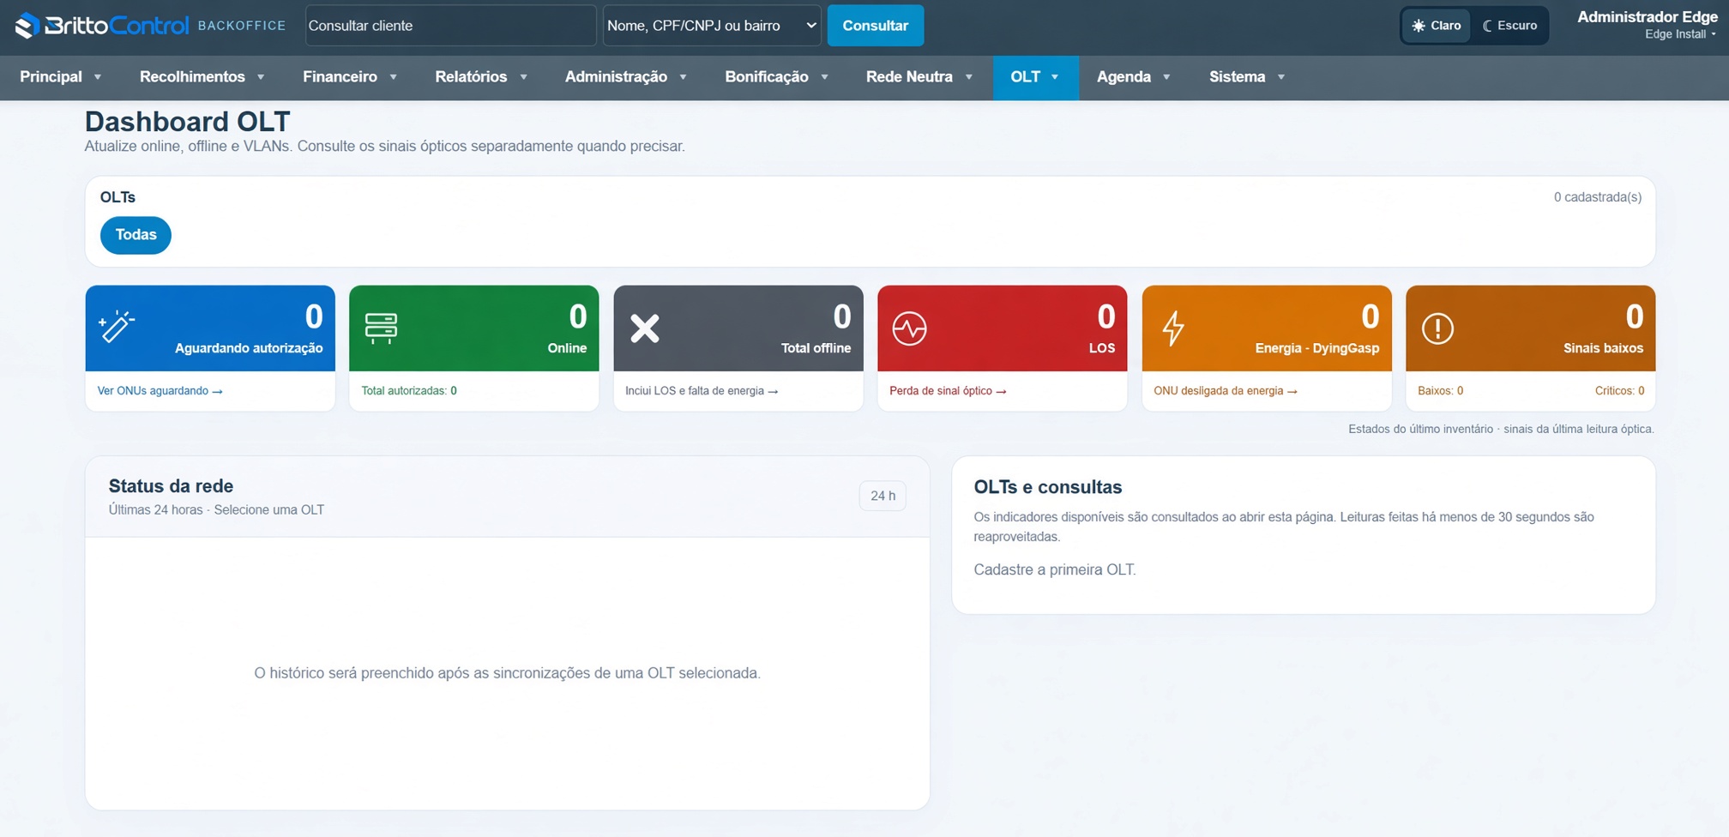Expand the Administração menu arrow

pyautogui.click(x=683, y=77)
